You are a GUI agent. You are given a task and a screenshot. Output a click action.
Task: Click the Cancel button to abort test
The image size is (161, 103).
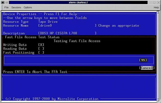click(147, 68)
